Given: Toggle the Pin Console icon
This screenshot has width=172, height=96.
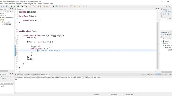Looking at the screenshot, I should coord(163,75).
